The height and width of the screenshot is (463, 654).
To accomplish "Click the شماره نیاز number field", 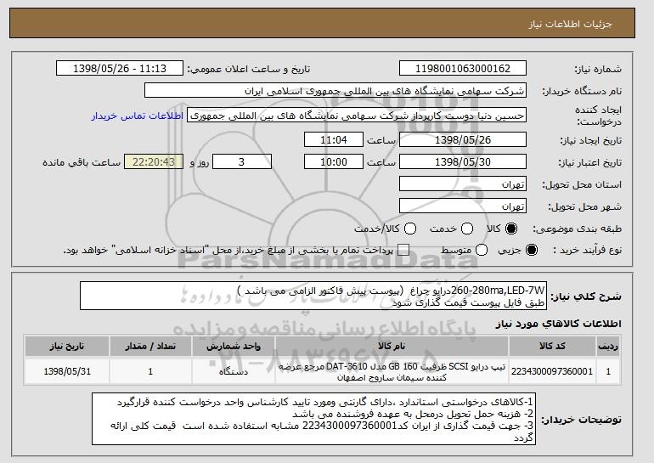I will click(463, 69).
